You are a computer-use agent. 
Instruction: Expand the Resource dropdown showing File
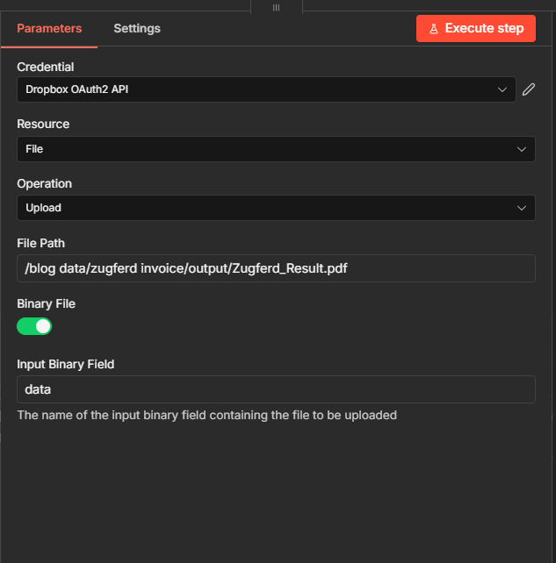[264, 149]
